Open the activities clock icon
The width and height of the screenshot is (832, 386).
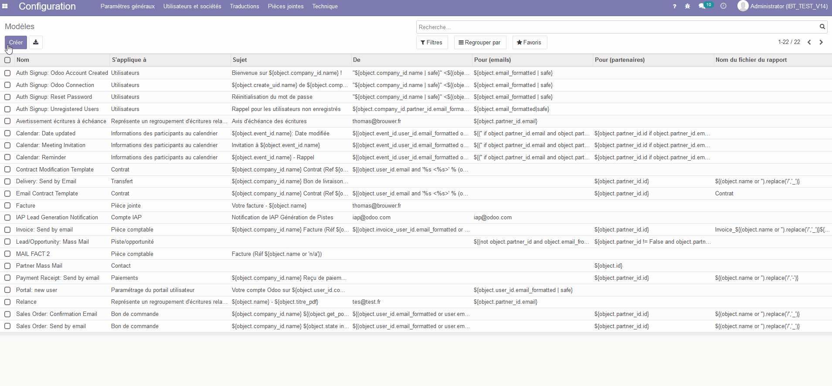click(723, 6)
